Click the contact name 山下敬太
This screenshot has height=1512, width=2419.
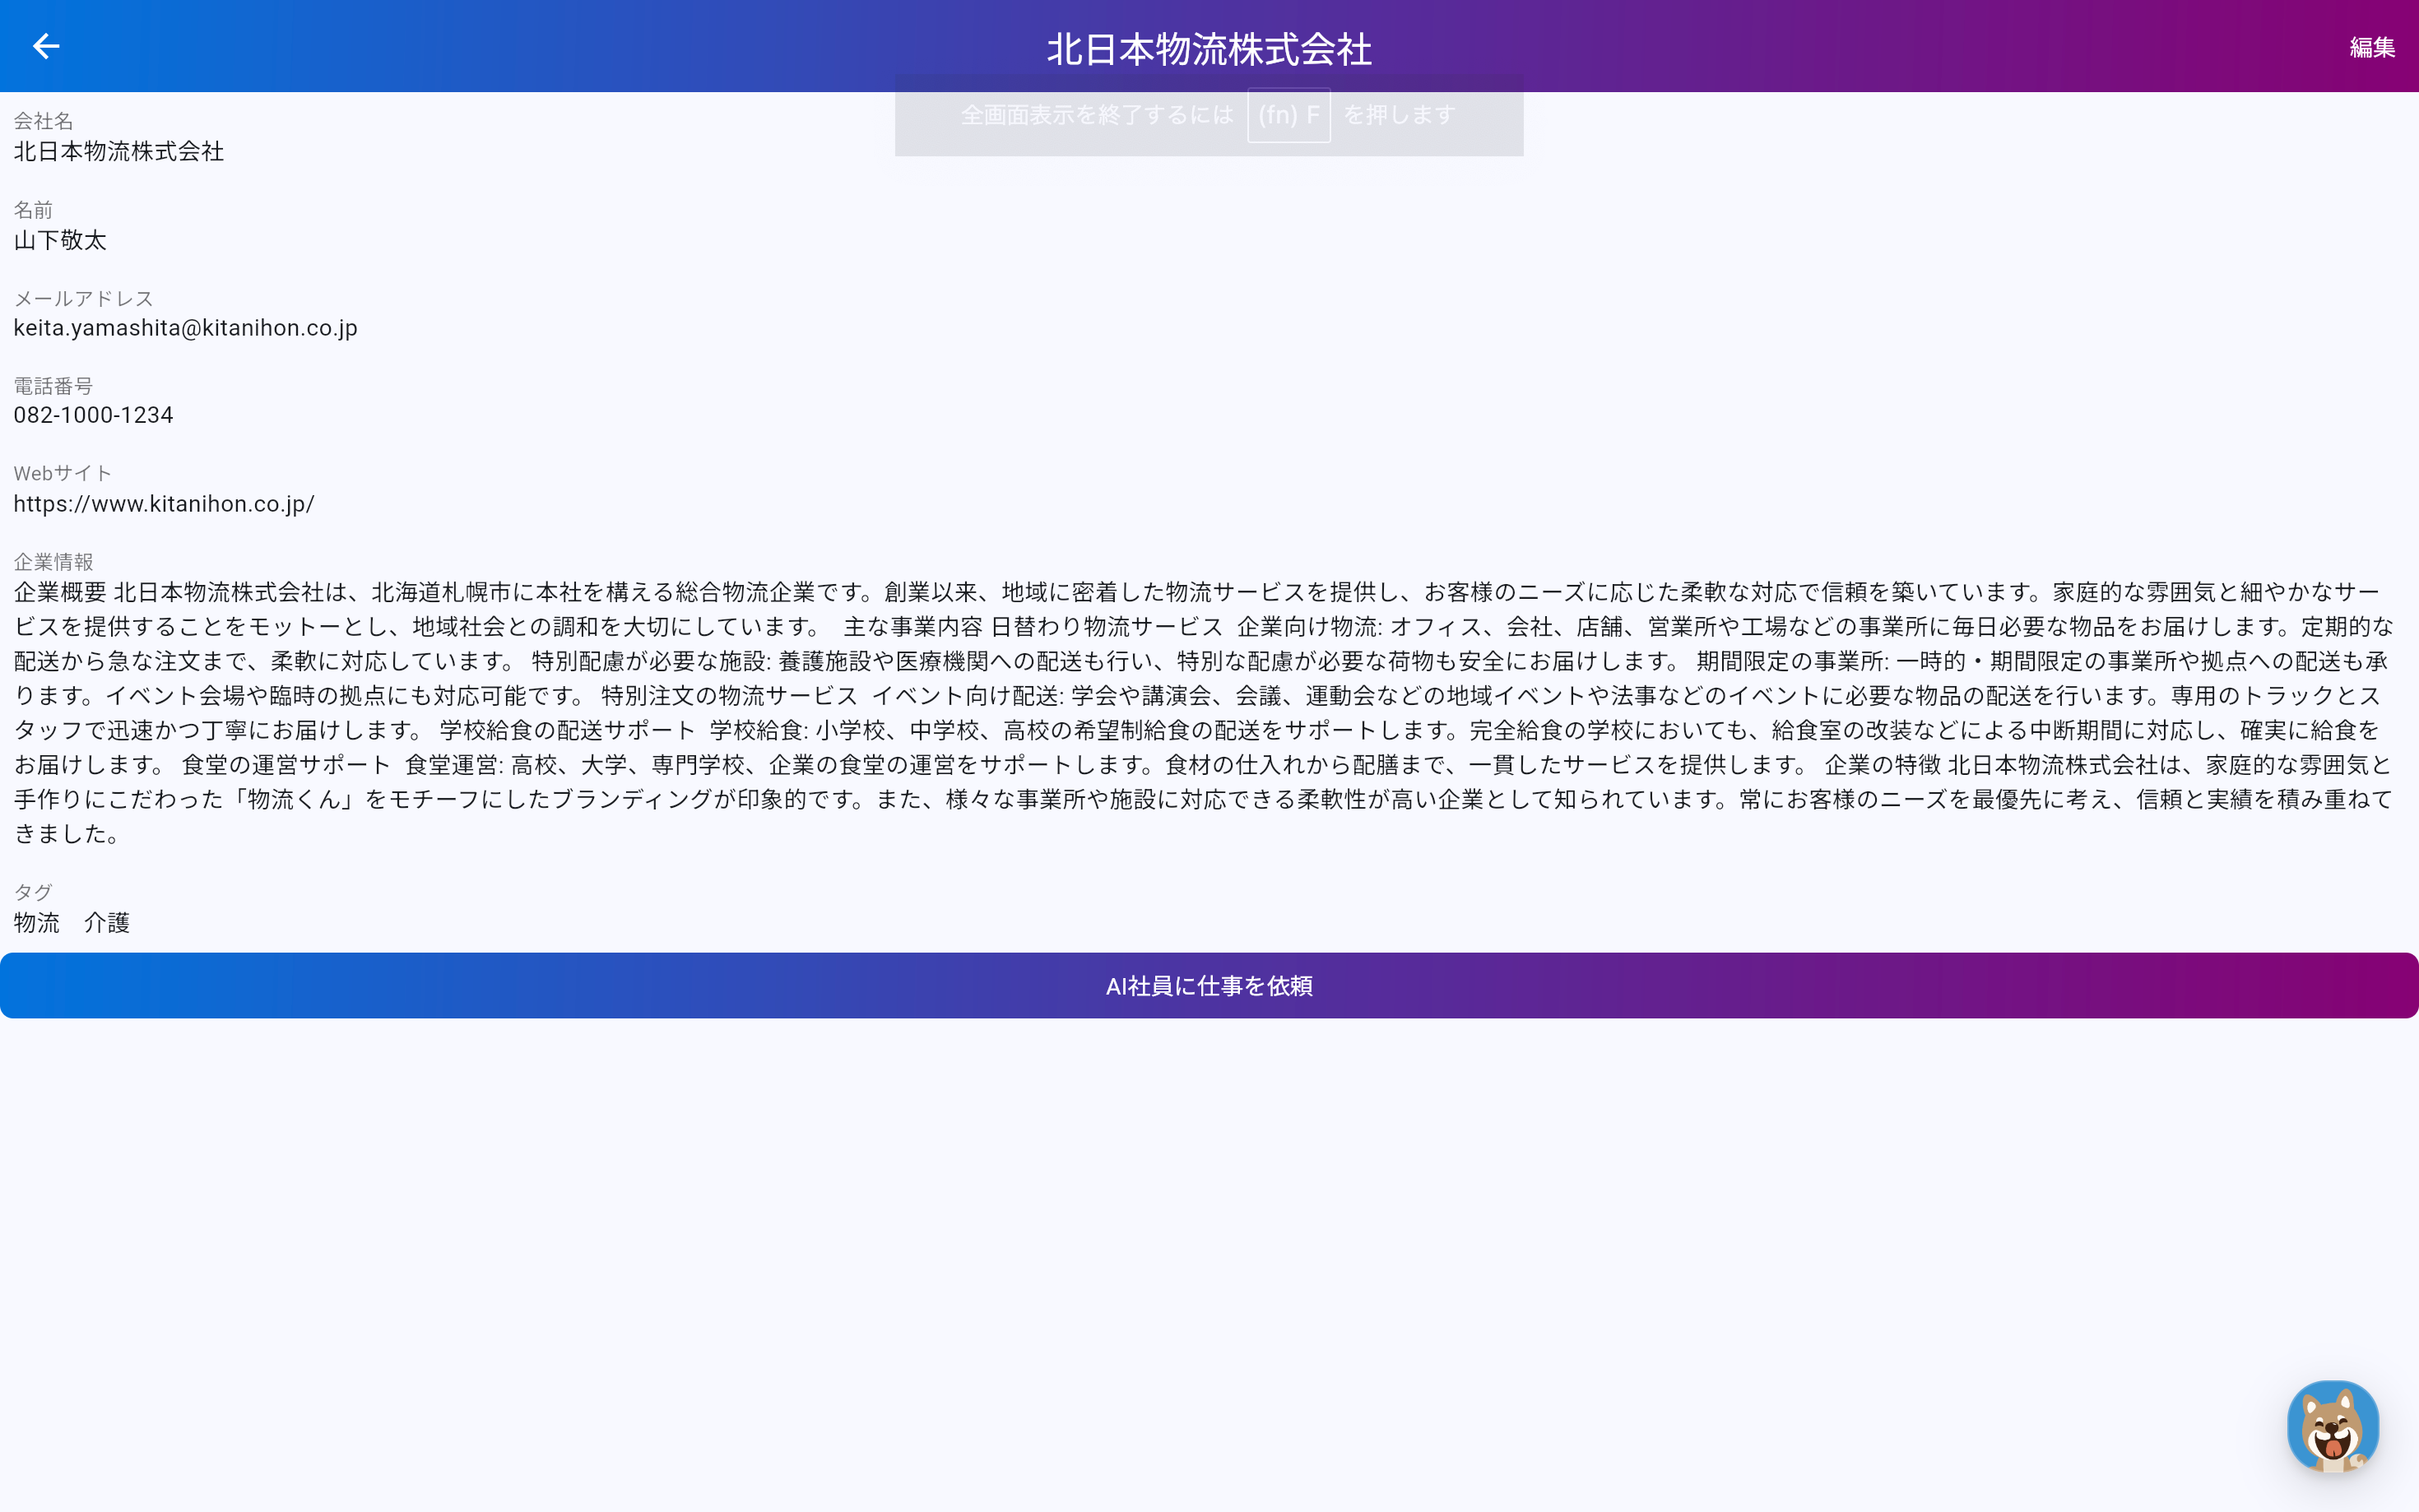click(60, 240)
